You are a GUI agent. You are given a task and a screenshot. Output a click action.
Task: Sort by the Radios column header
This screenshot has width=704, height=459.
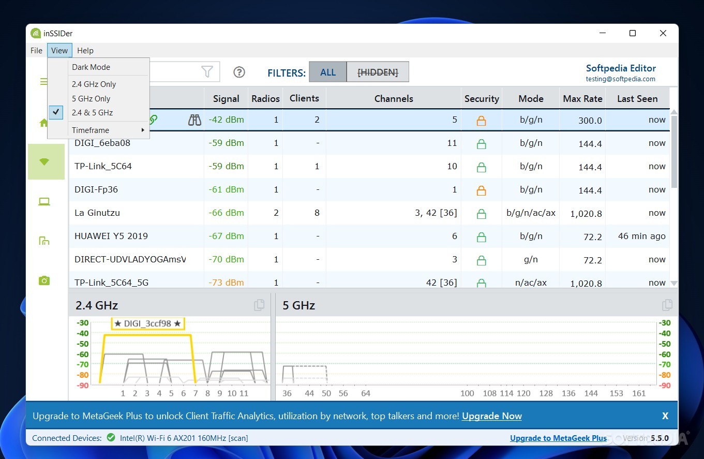click(x=265, y=98)
